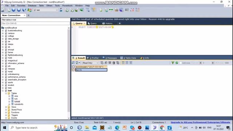This screenshot has width=233, height=131.
Task: Open Chrome from the taskbar
Action: (x=162, y=128)
